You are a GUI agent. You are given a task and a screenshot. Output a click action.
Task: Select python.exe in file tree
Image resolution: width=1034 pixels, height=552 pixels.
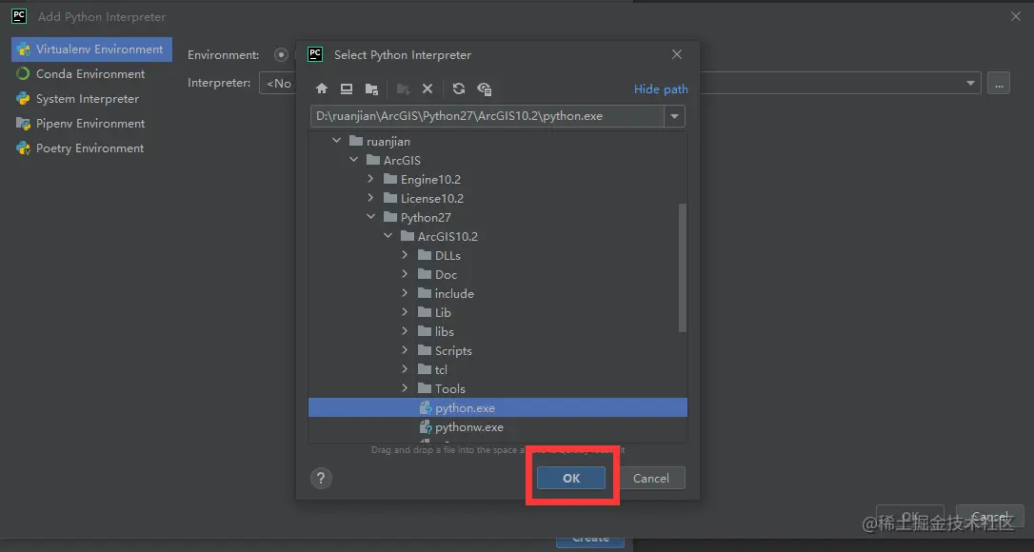point(498,407)
